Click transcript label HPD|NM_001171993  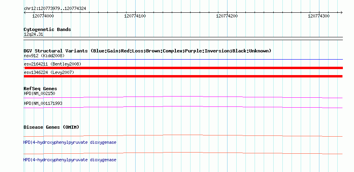(43, 103)
